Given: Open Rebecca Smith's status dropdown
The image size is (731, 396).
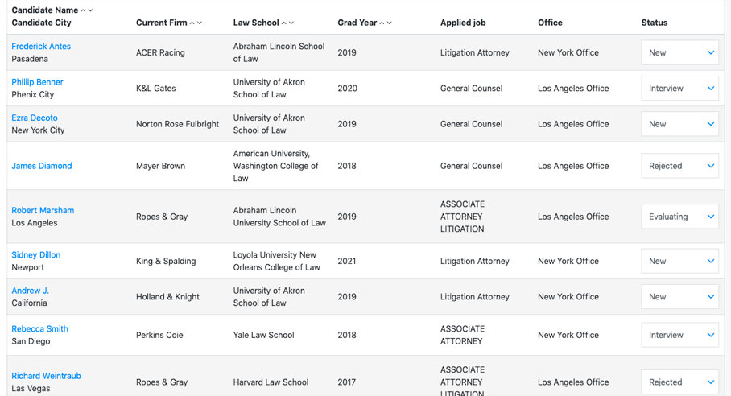Looking at the screenshot, I should [x=679, y=335].
